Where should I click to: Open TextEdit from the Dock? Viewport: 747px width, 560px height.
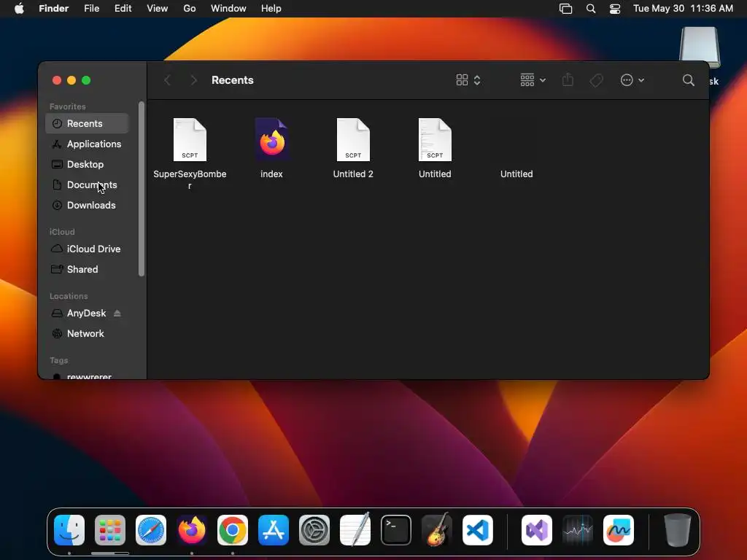pyautogui.click(x=355, y=530)
